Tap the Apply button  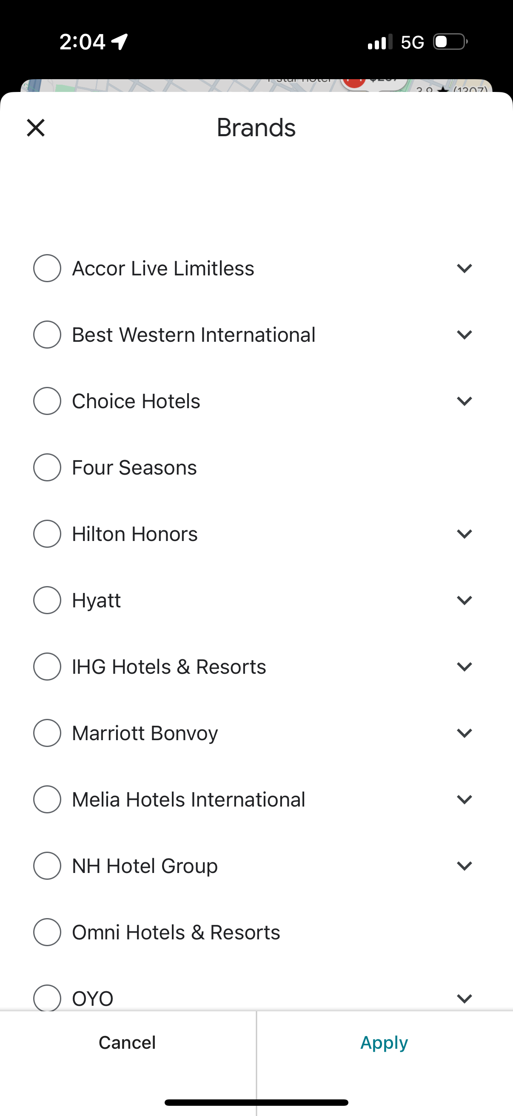pos(385,1043)
